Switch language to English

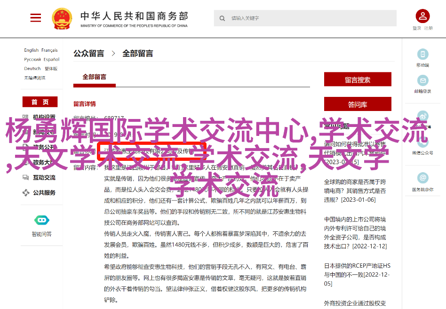(32, 50)
